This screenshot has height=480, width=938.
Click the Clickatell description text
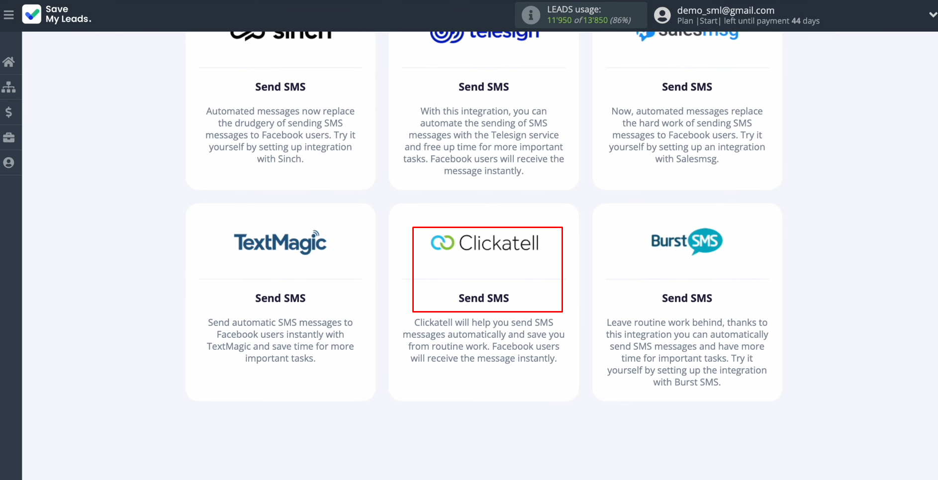484,340
